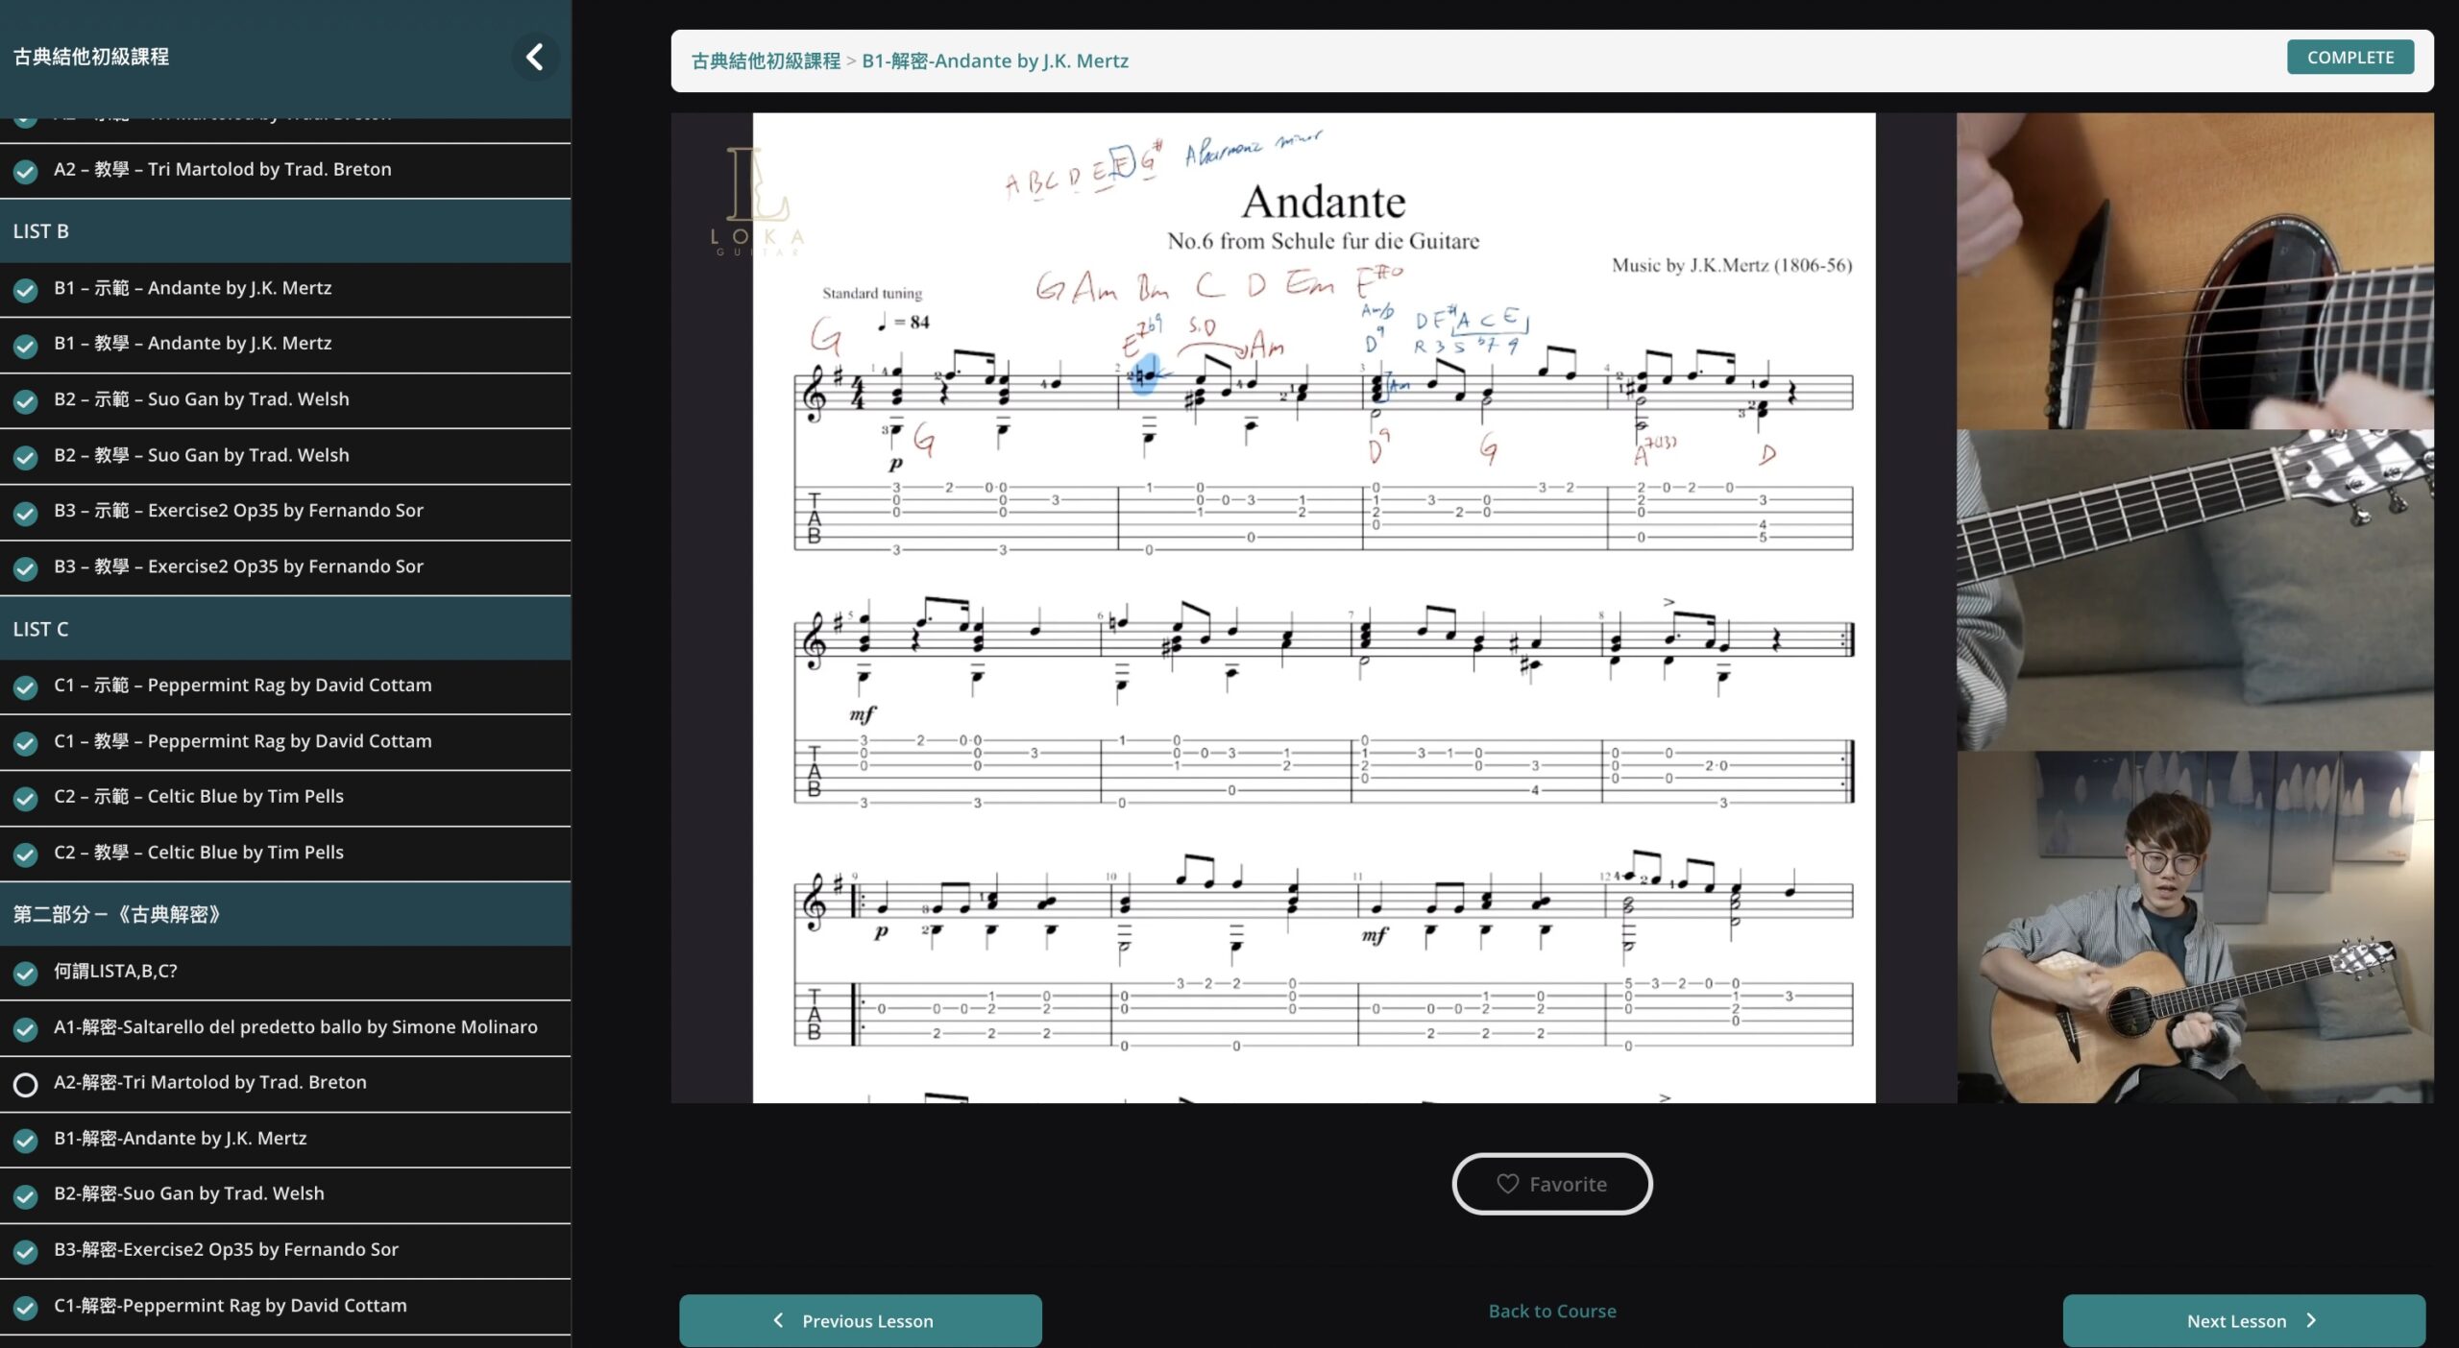Screen dimensions: 2459x1348
Task: Open lesson C2 – 教學 – Celtic Blue by Tim Pells
Action: 285,853
